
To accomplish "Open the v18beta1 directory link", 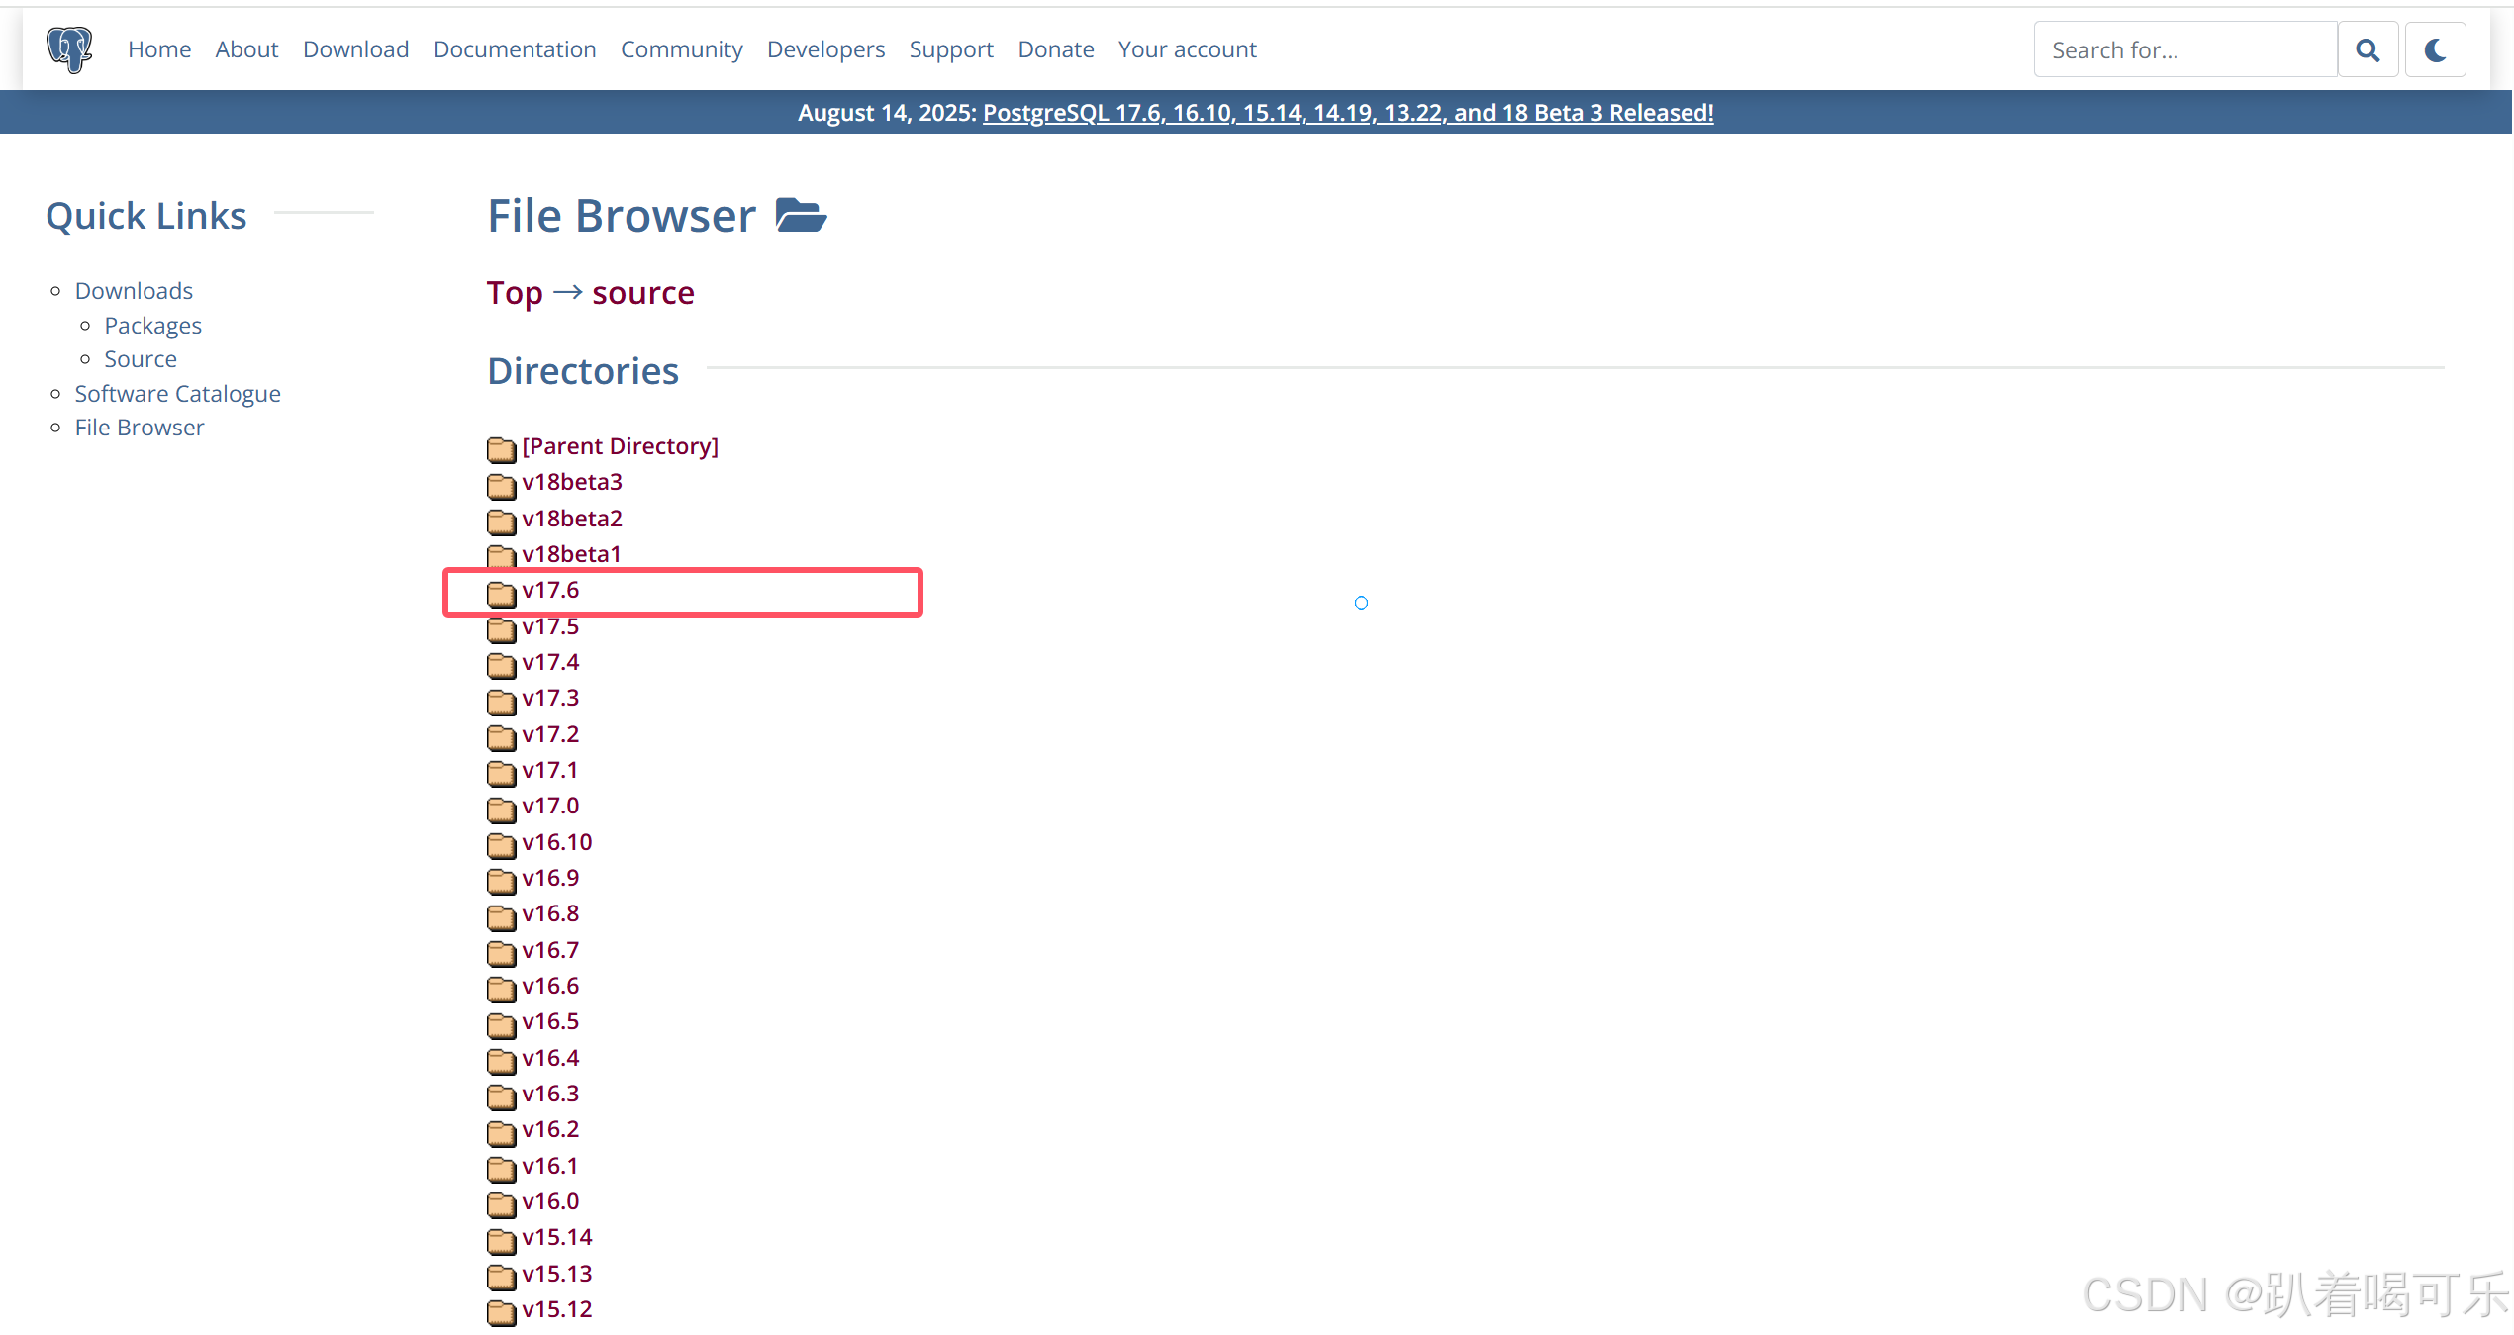I will tap(572, 554).
